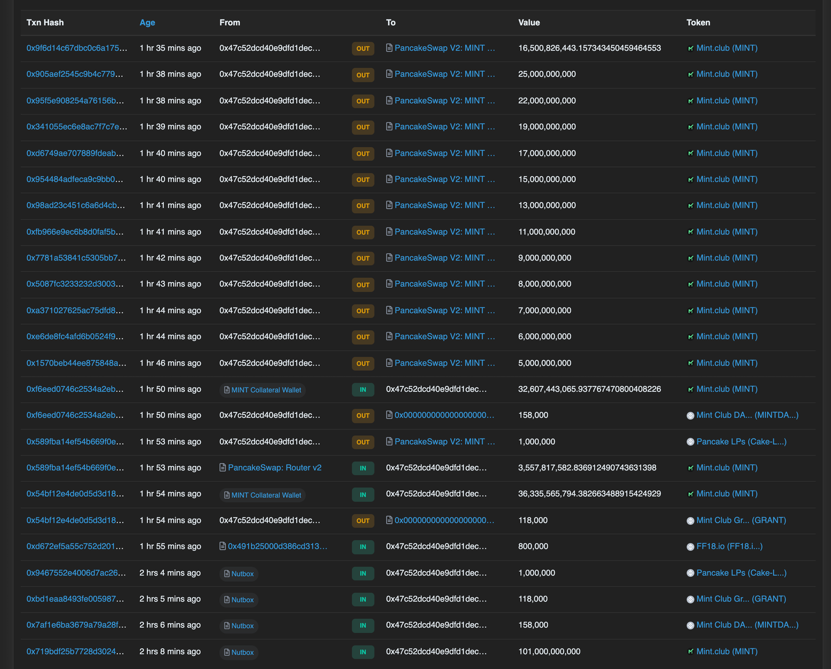Click the contract icon in the 32,607,443,065 row's MINT Collateral Wallet tag
This screenshot has width=831, height=669.
(227, 390)
